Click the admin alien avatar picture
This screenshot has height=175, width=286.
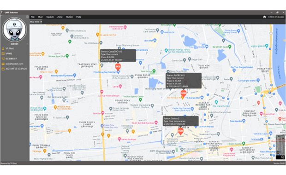click(14, 29)
